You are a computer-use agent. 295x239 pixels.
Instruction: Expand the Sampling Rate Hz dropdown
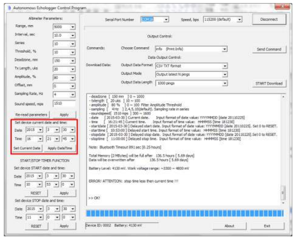[73, 94]
